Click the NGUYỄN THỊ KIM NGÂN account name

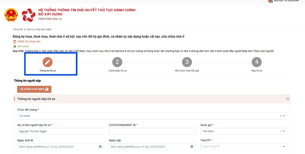click(286, 1)
